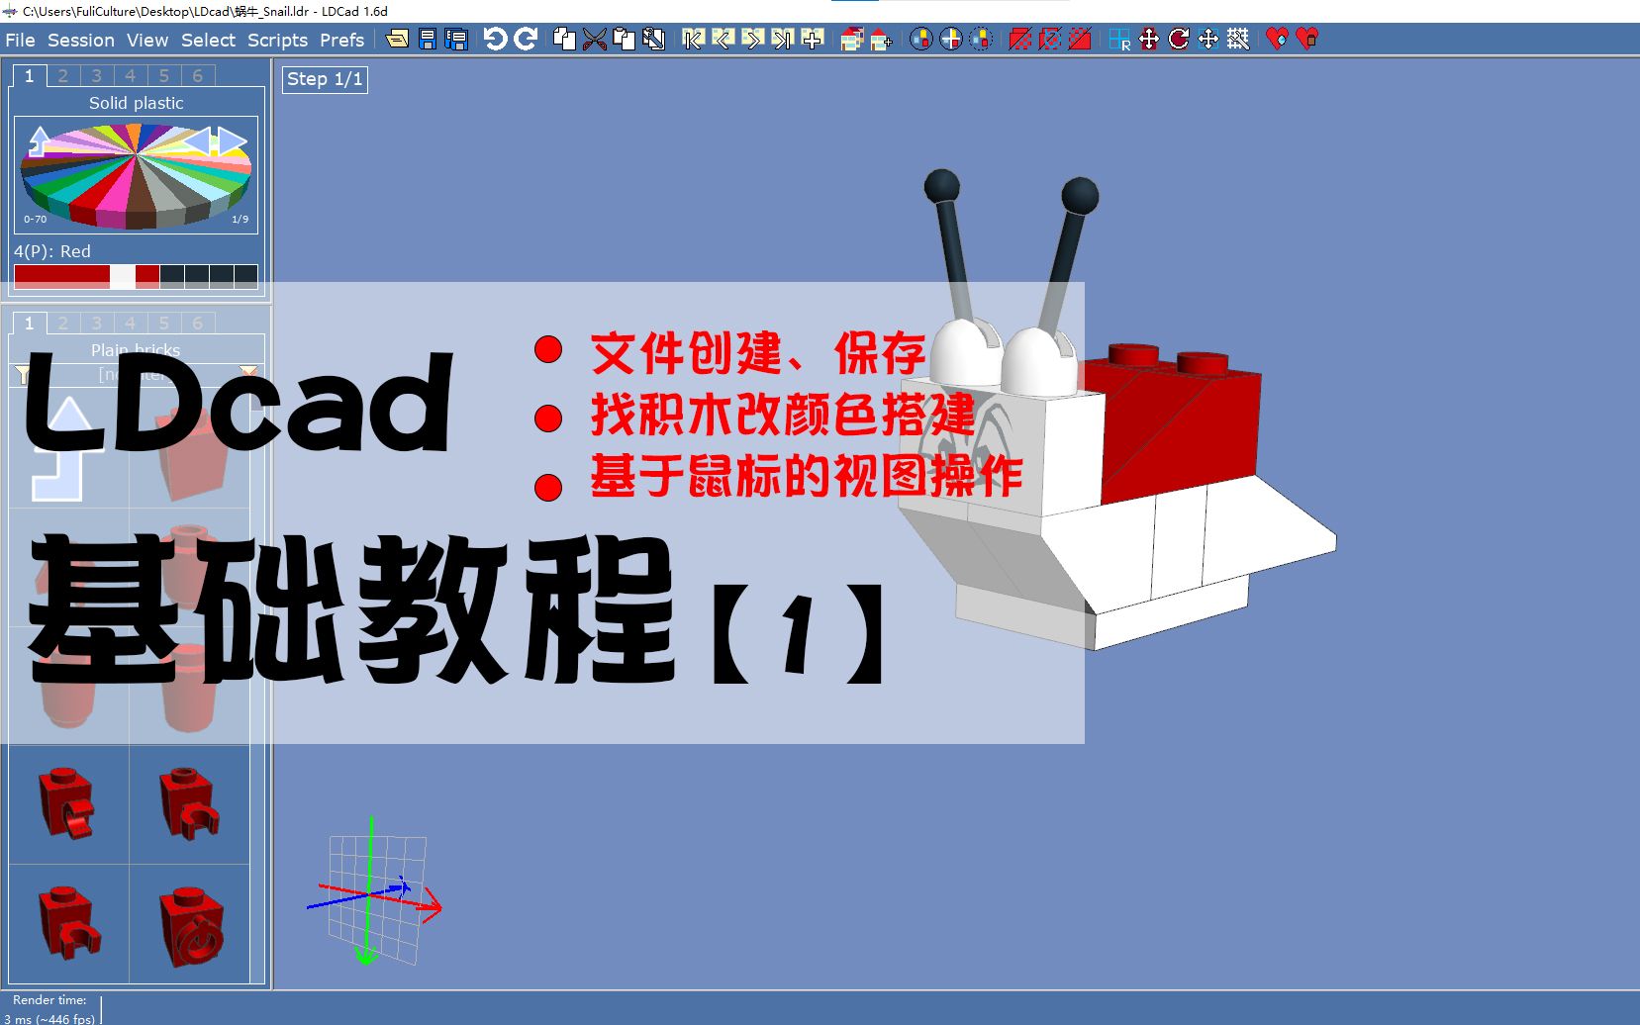Go to the previous building step
The width and height of the screenshot is (1640, 1025).
point(723,39)
